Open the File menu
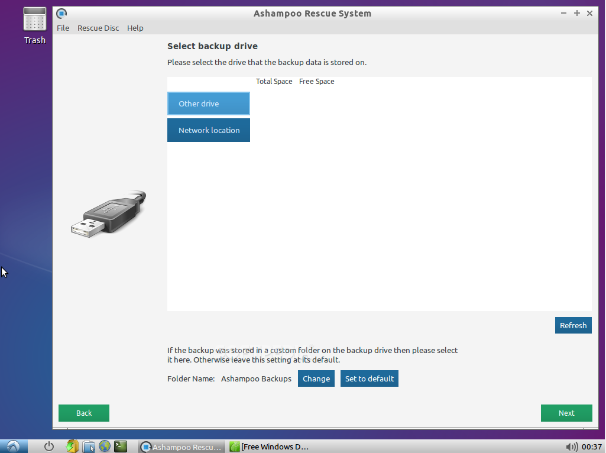The height and width of the screenshot is (453, 606). click(x=63, y=28)
